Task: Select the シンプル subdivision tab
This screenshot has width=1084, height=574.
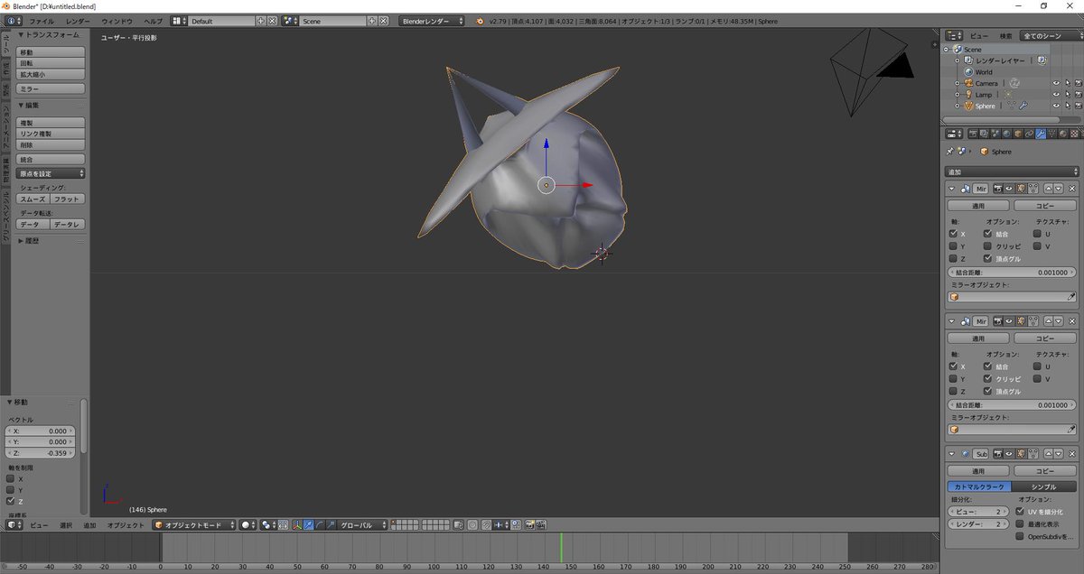Action: pos(1044,486)
